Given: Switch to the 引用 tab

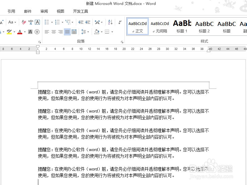Looking at the screenshot, I should [x=11, y=11].
